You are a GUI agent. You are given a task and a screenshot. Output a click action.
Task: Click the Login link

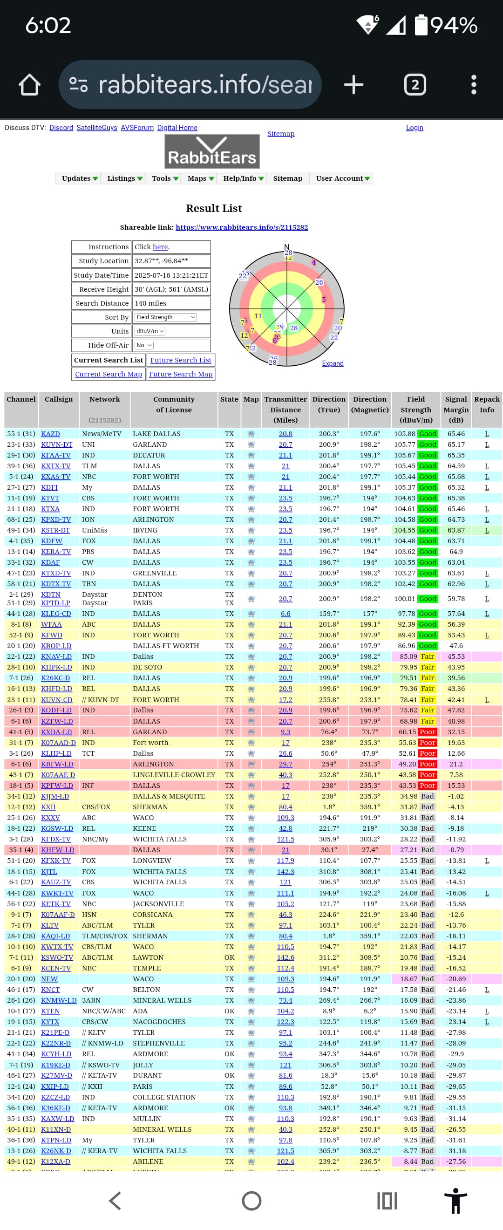[x=414, y=128]
